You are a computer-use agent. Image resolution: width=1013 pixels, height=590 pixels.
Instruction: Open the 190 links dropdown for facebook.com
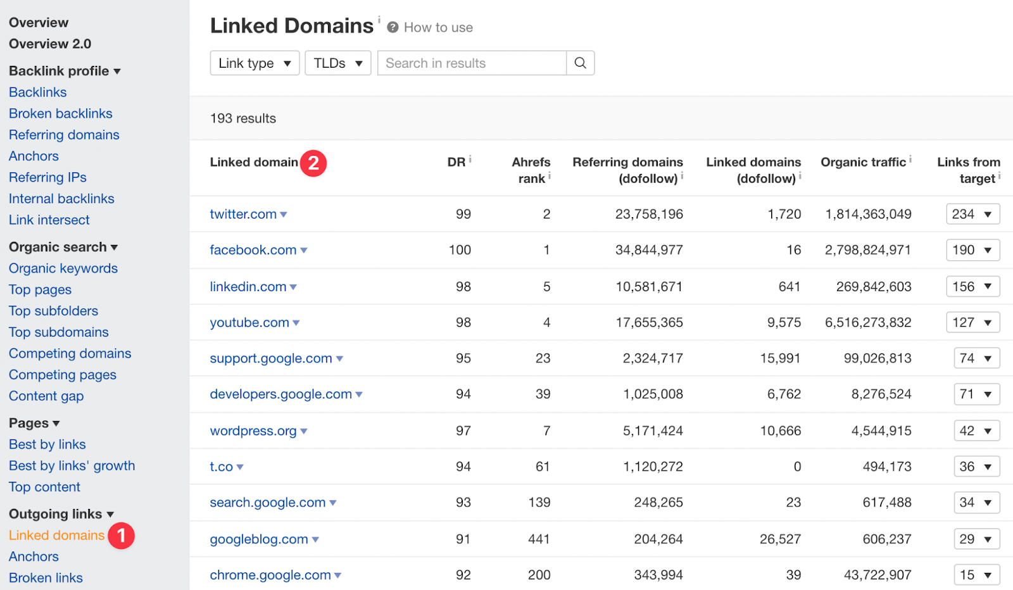[x=972, y=250]
